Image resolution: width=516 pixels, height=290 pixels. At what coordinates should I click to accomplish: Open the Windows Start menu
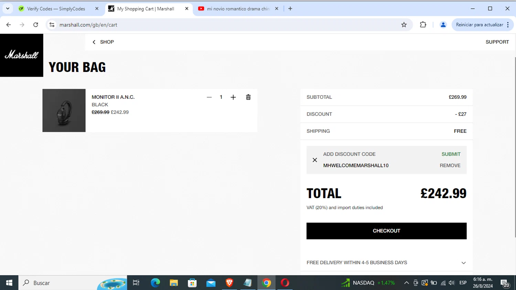tap(9, 283)
